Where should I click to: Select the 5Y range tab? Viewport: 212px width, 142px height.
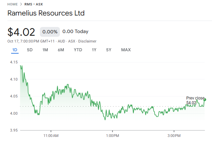[x=109, y=50]
